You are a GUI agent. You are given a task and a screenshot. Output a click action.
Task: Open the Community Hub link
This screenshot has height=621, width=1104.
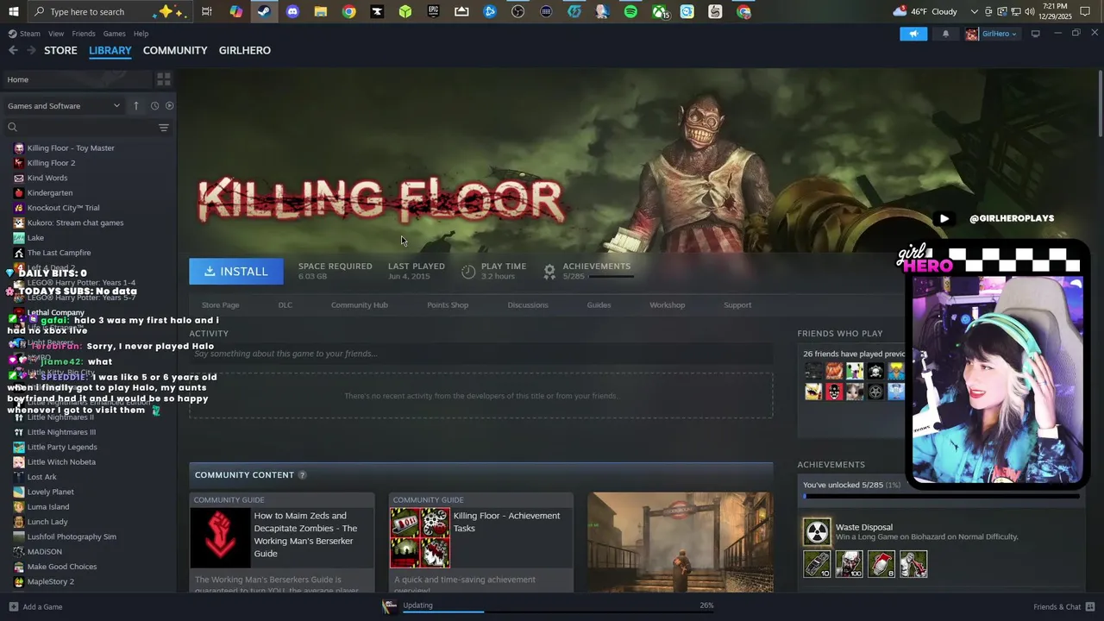tap(360, 304)
